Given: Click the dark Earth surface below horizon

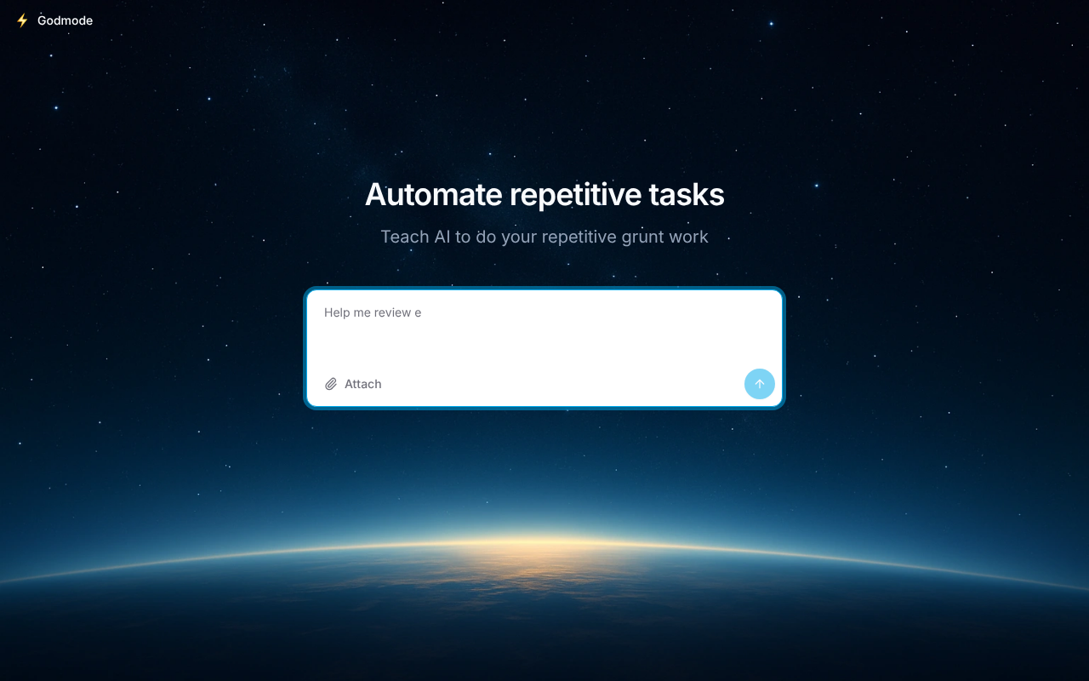Looking at the screenshot, I should click(x=544, y=630).
